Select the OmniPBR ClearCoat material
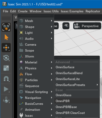Viewport: 102px width, 118px height. click(x=77, y=113)
